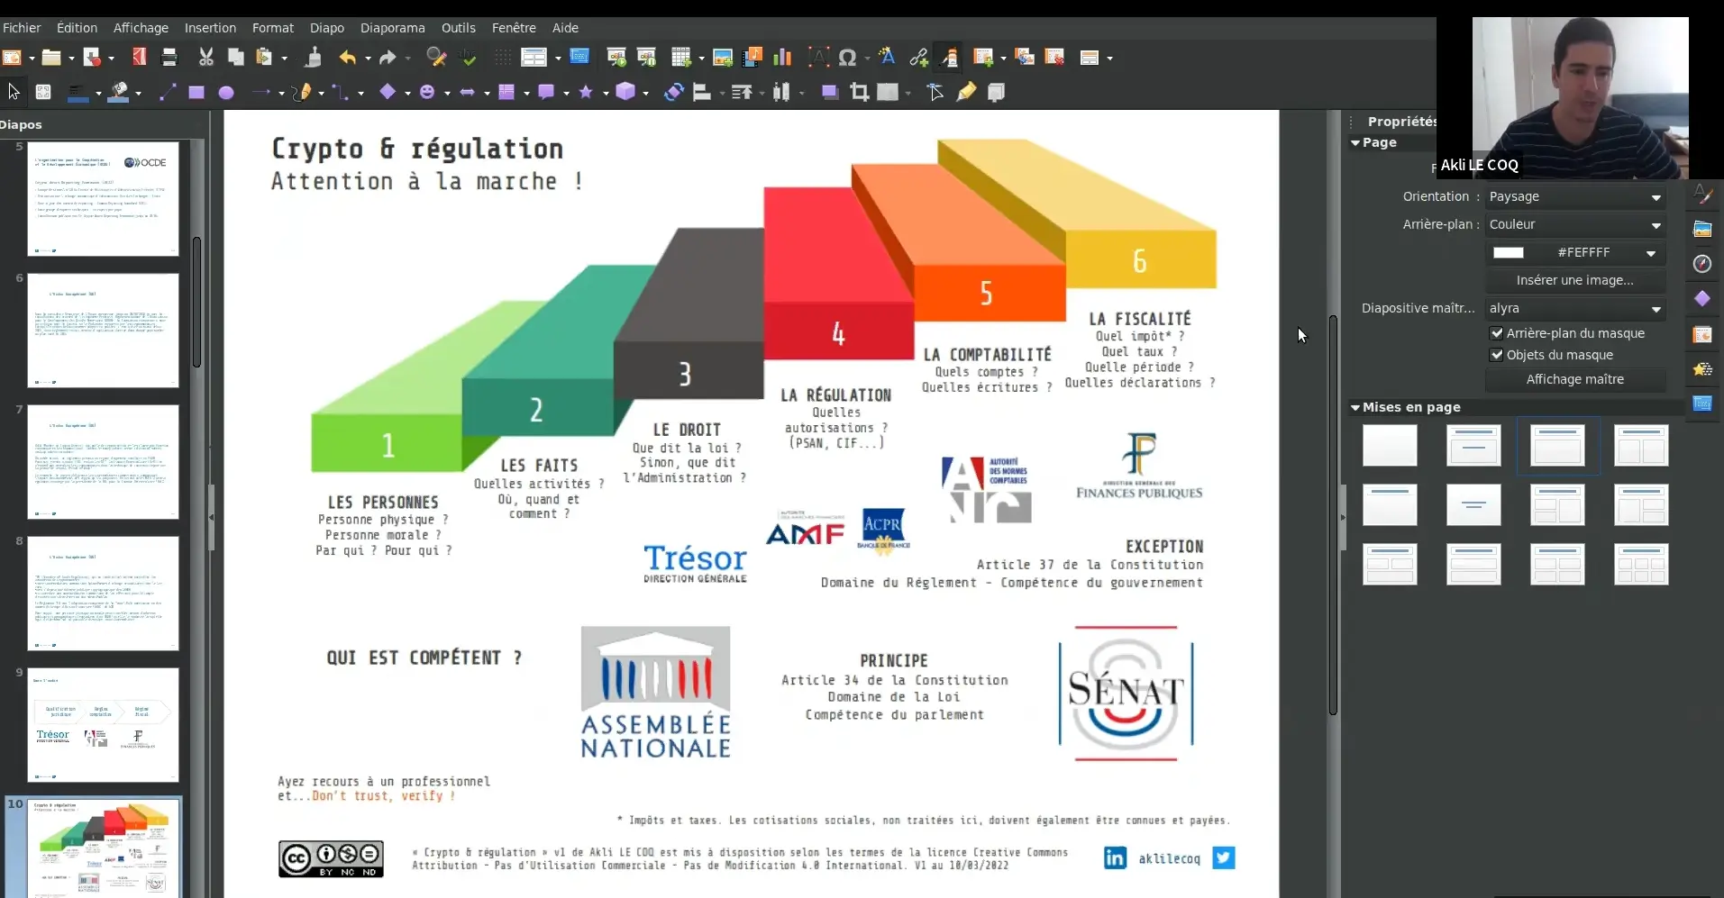The image size is (1724, 898).
Task: Click the Clone Formatting paintbrush icon
Action: 313,58
